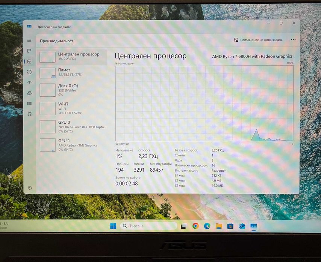Open App history icon in sidebar
321x262 pixels.
29,72
